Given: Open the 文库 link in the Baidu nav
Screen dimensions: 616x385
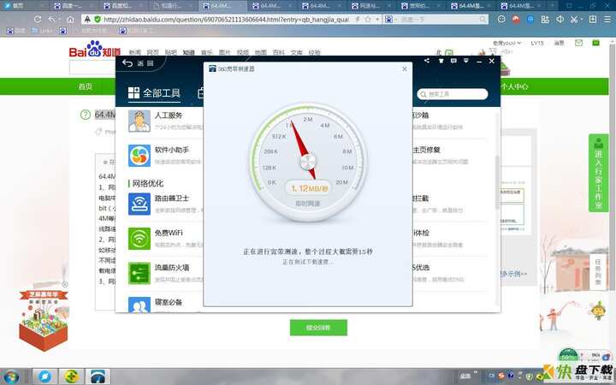Looking at the screenshot, I should coord(297,52).
